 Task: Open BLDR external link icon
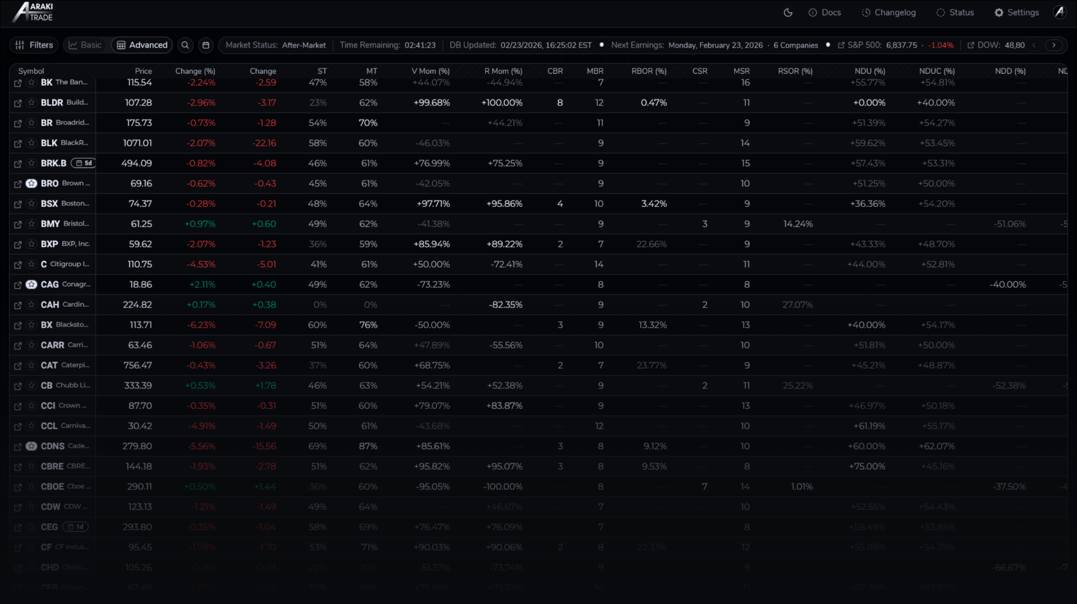[x=18, y=103]
